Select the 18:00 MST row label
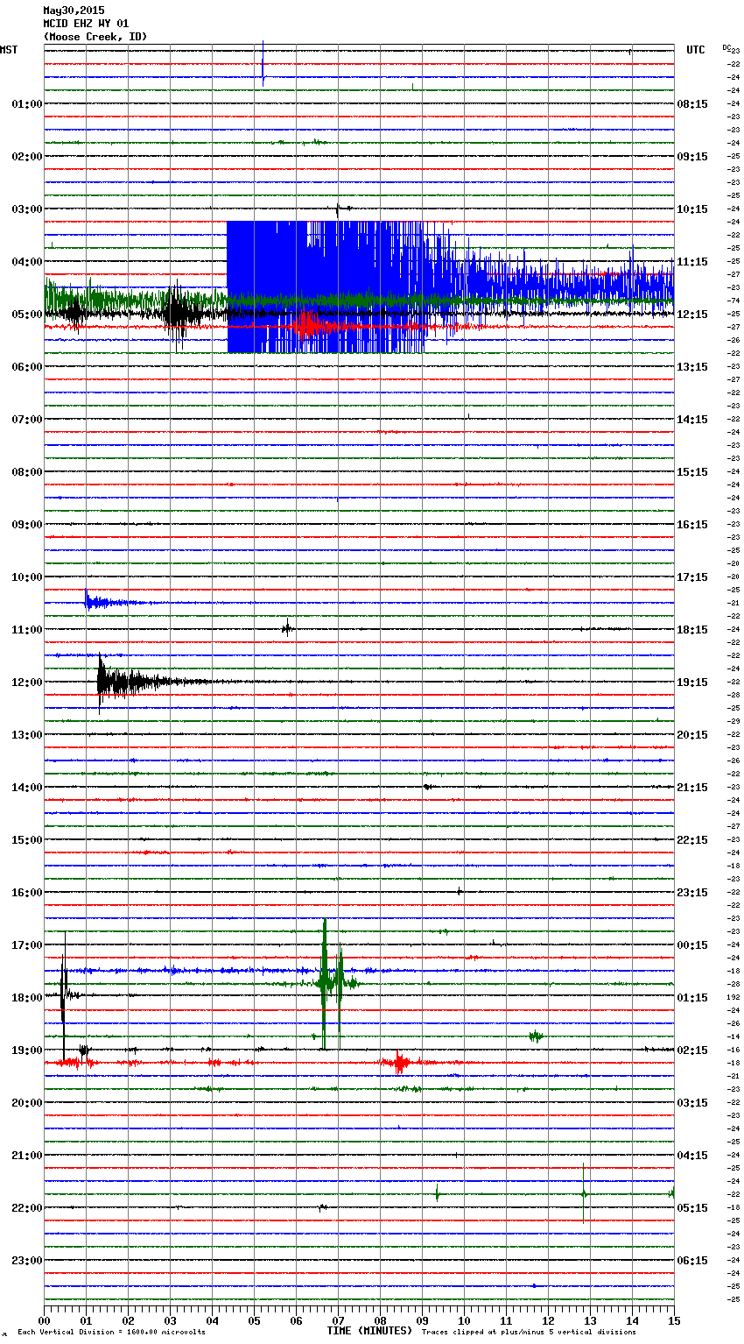 point(27,998)
